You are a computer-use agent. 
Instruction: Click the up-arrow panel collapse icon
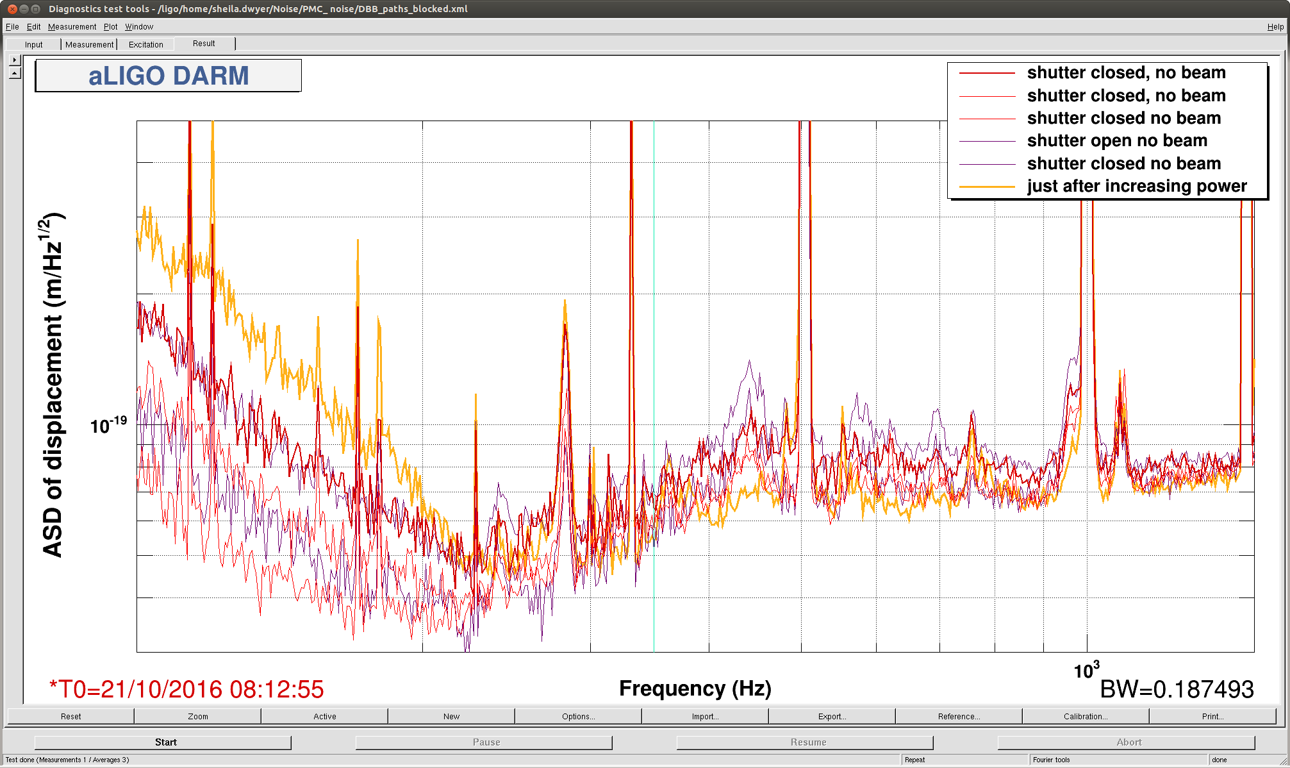15,72
